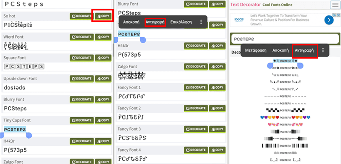Select the pink hearts decorated PCSTEPS line
The image size is (341, 164).
pyautogui.click(x=285, y=124)
